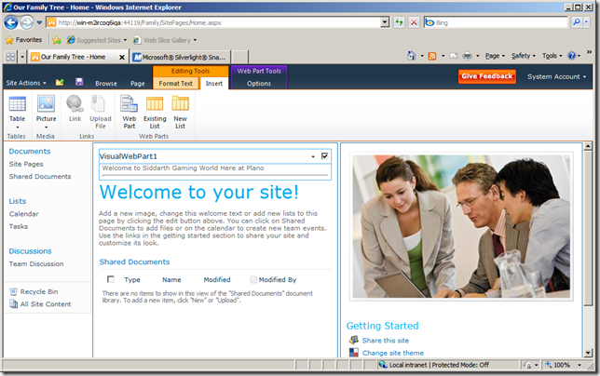The image size is (600, 376).
Task: Click inside the URL address field
Action: coord(219,22)
